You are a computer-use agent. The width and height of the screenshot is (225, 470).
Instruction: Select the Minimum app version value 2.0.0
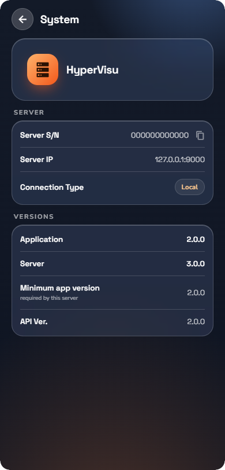(x=196, y=292)
